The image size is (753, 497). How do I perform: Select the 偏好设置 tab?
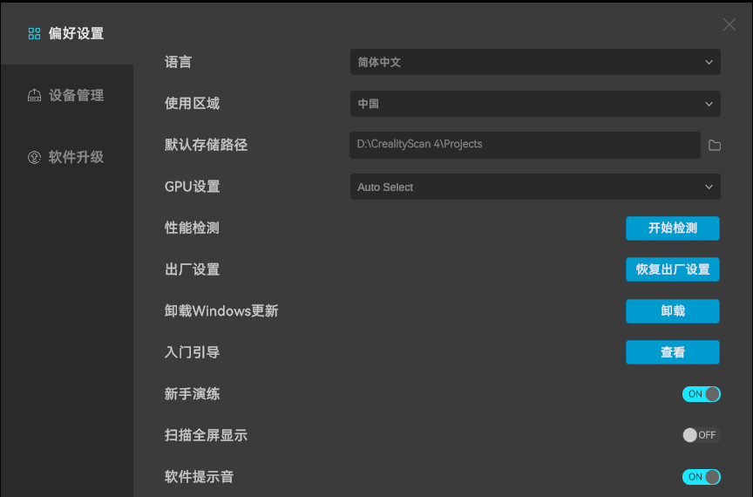75,34
